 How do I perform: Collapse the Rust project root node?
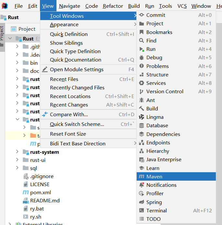click(x=10, y=39)
